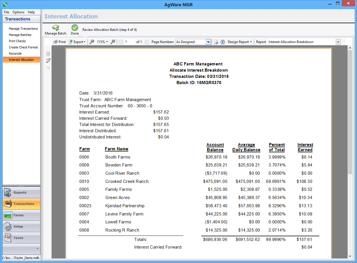Go to Manage Batches
357x263 pixels.
point(20,35)
